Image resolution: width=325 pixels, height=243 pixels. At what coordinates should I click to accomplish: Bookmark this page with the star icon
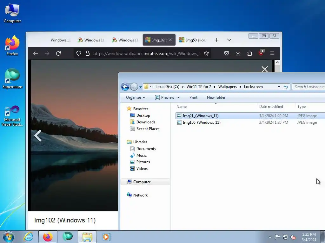tap(206, 53)
